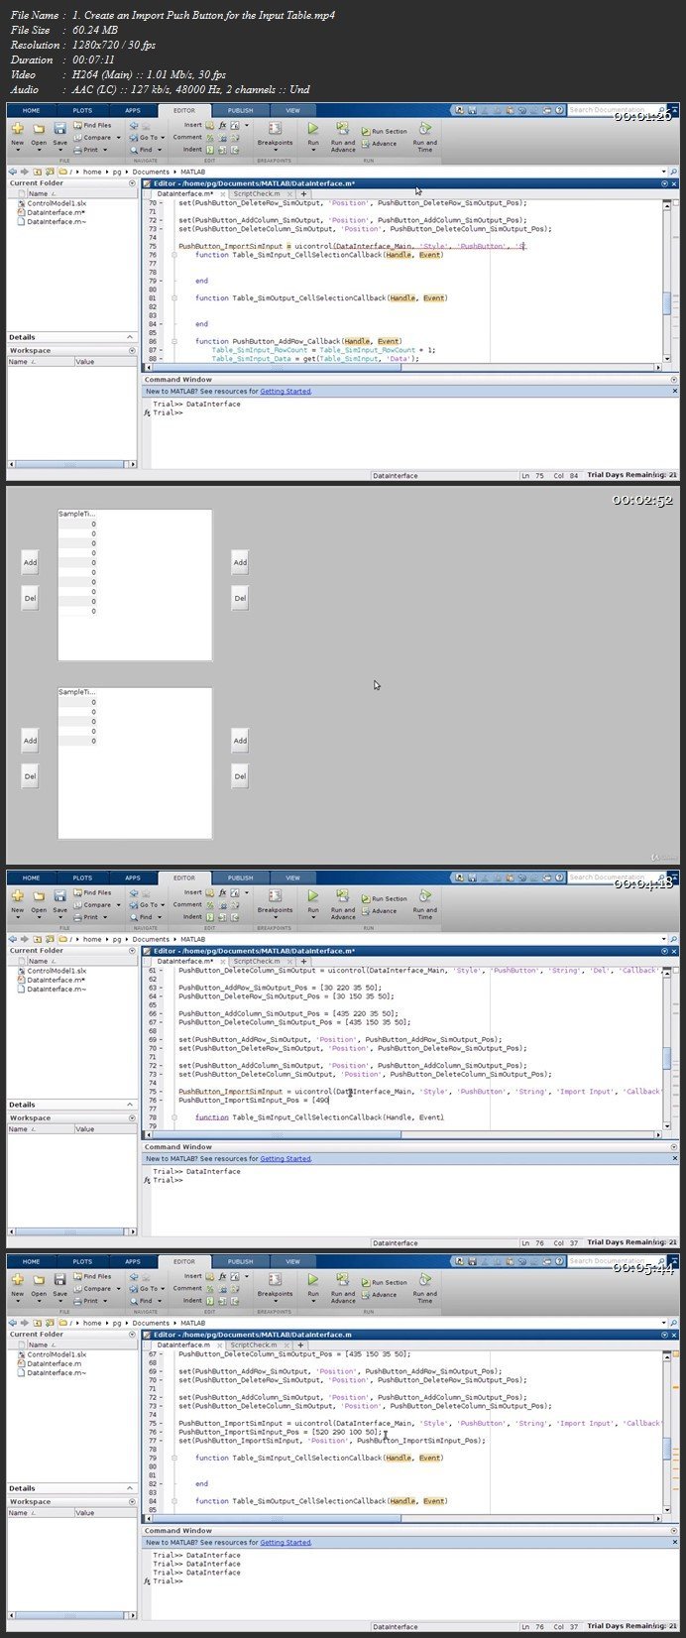Click the Comment tool in the 00:05:44 frame
The width and height of the screenshot is (686, 1638).
pyautogui.click(x=187, y=1288)
